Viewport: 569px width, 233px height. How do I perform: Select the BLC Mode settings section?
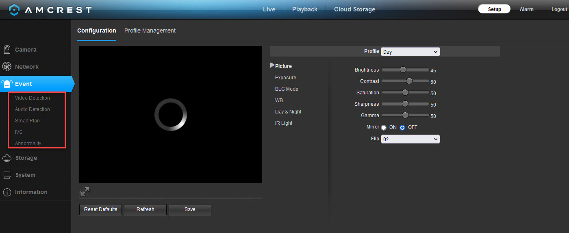[287, 89]
